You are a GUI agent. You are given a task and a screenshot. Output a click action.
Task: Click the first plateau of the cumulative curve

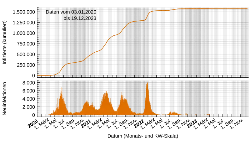click(x=73, y=63)
